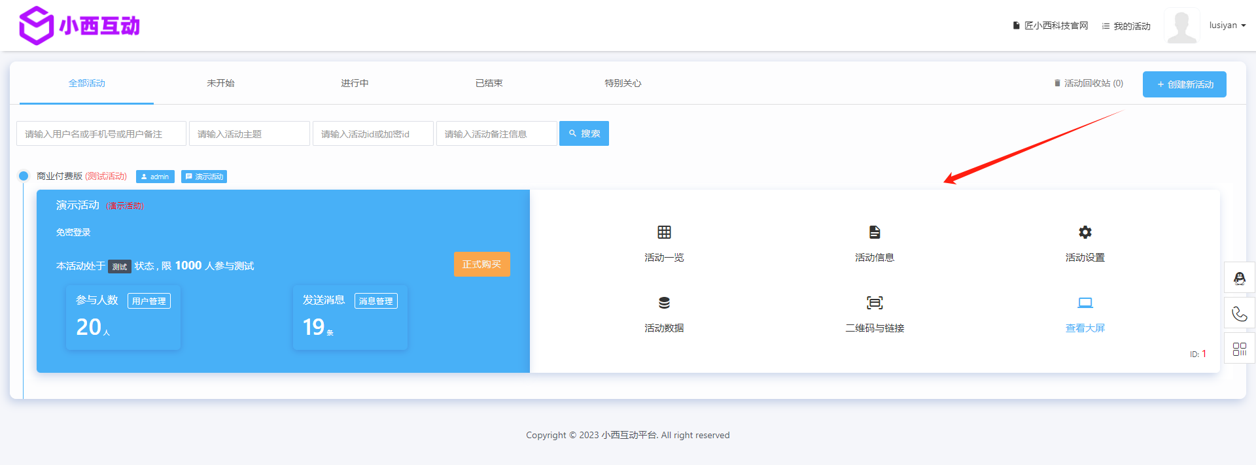Click the 测试 status badge
This screenshot has width=1256, height=465.
[x=120, y=266]
